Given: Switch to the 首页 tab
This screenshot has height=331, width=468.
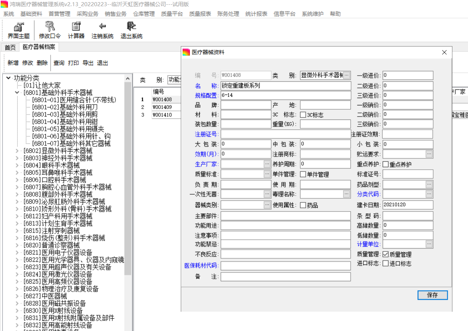Looking at the screenshot, I should (10, 48).
